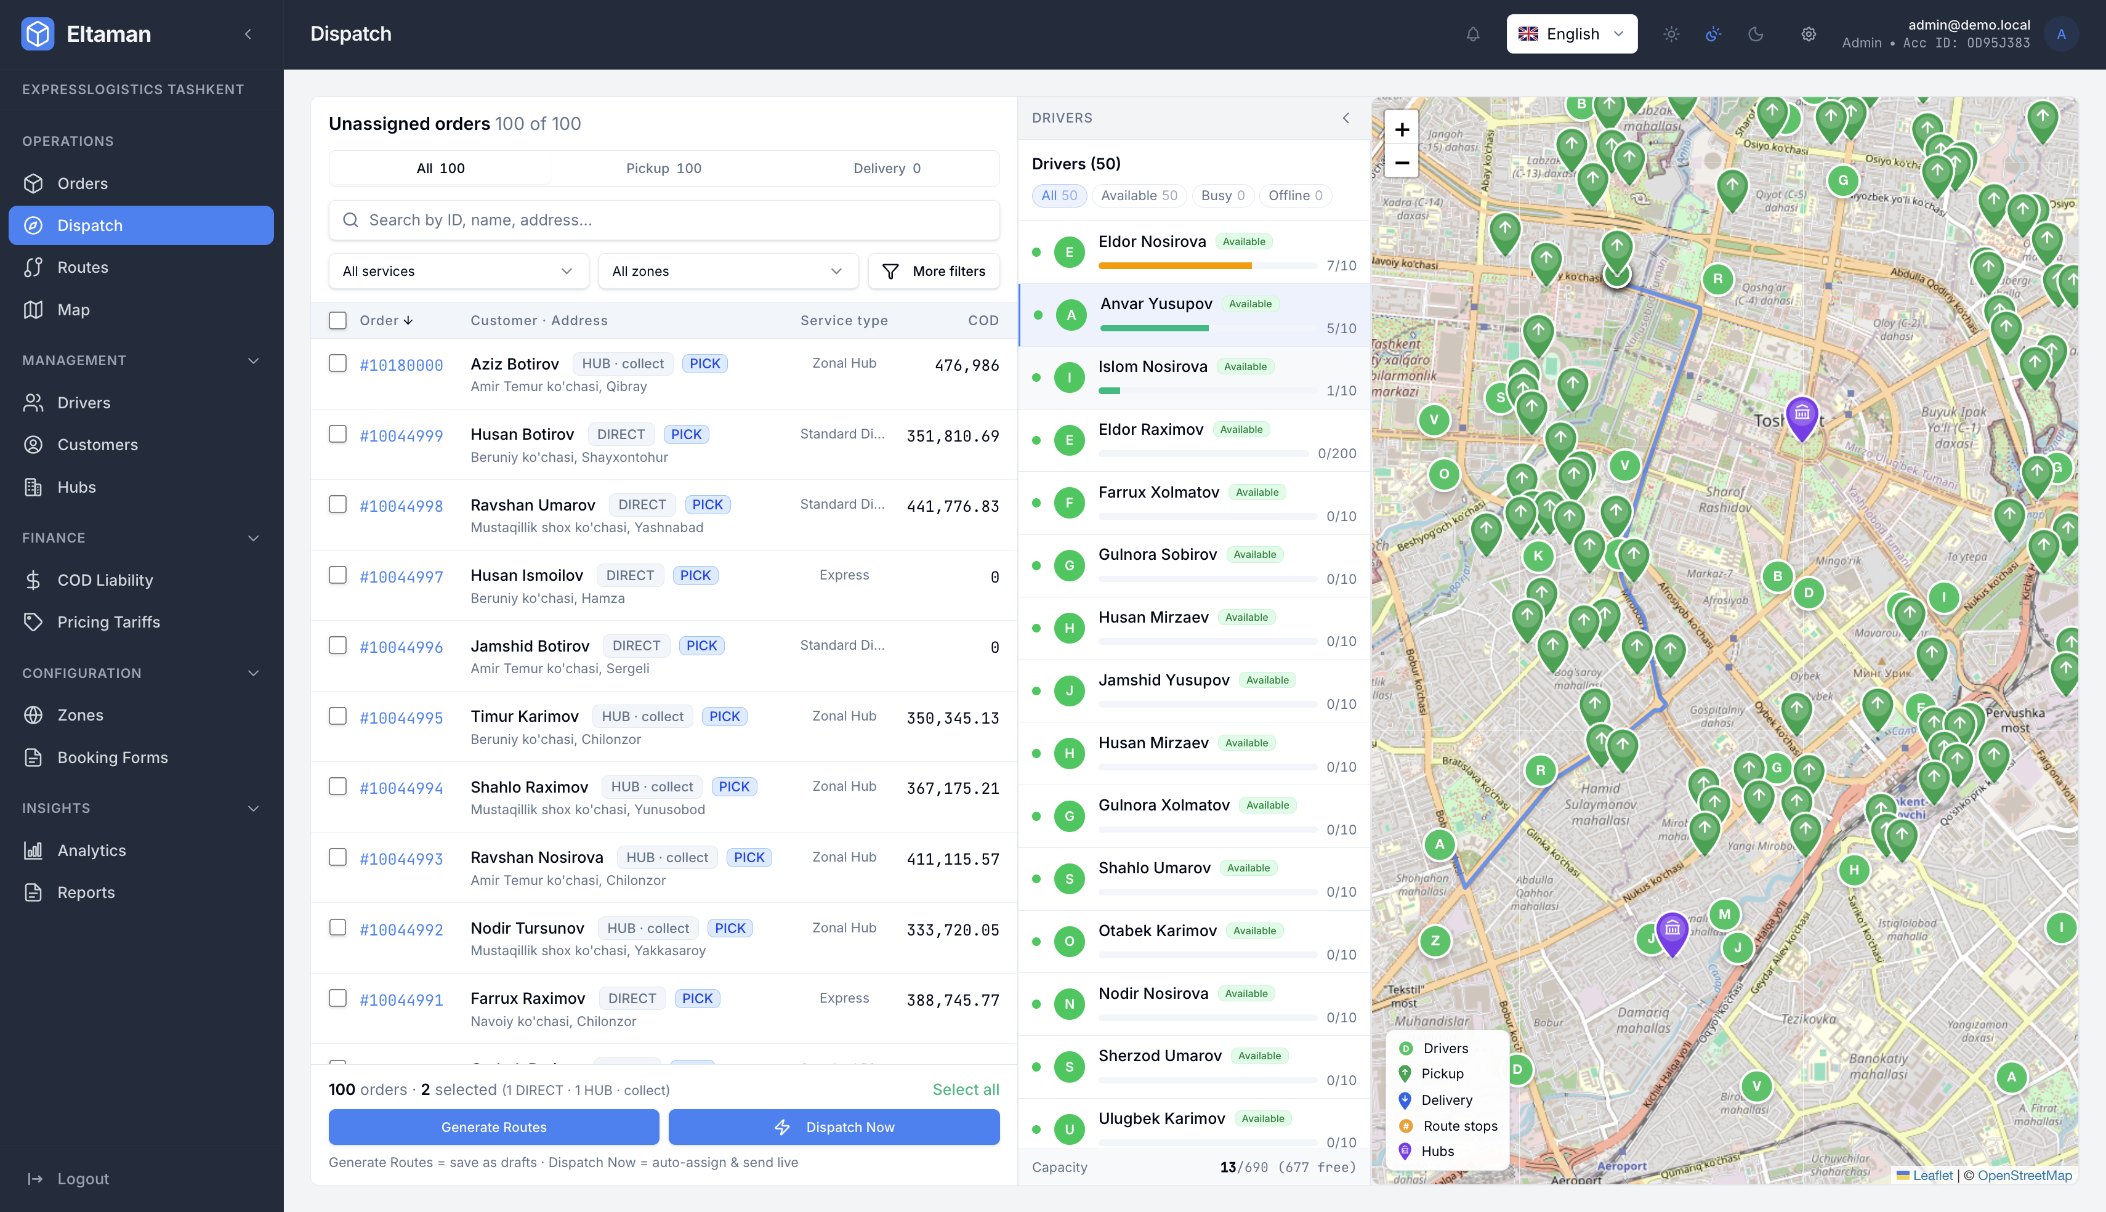
Task: Open the All services dropdown
Action: [459, 272]
